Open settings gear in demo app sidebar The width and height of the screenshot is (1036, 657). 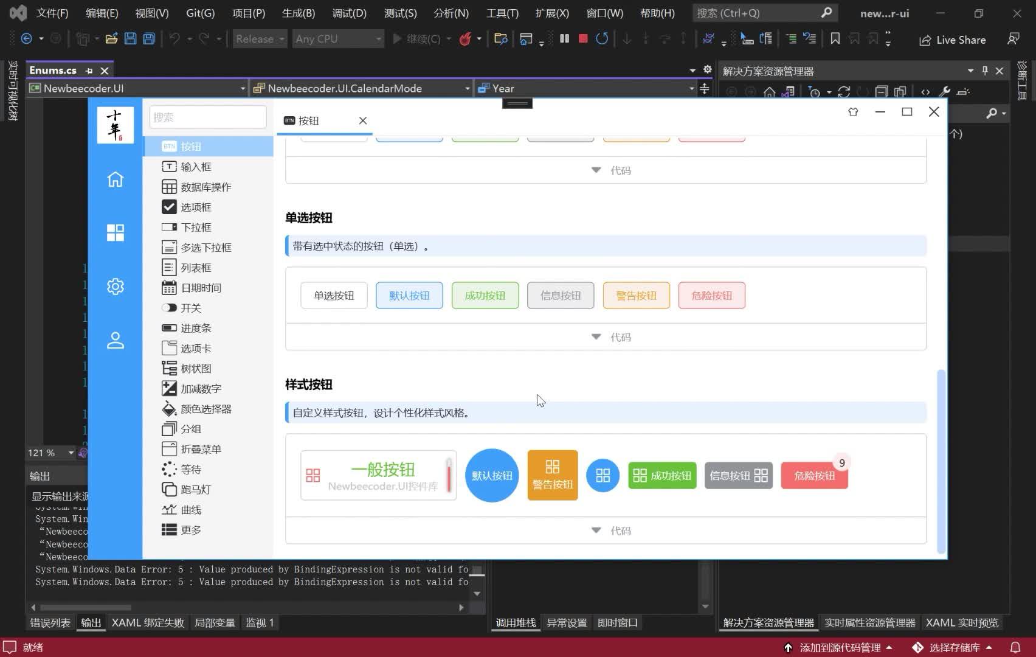115,286
